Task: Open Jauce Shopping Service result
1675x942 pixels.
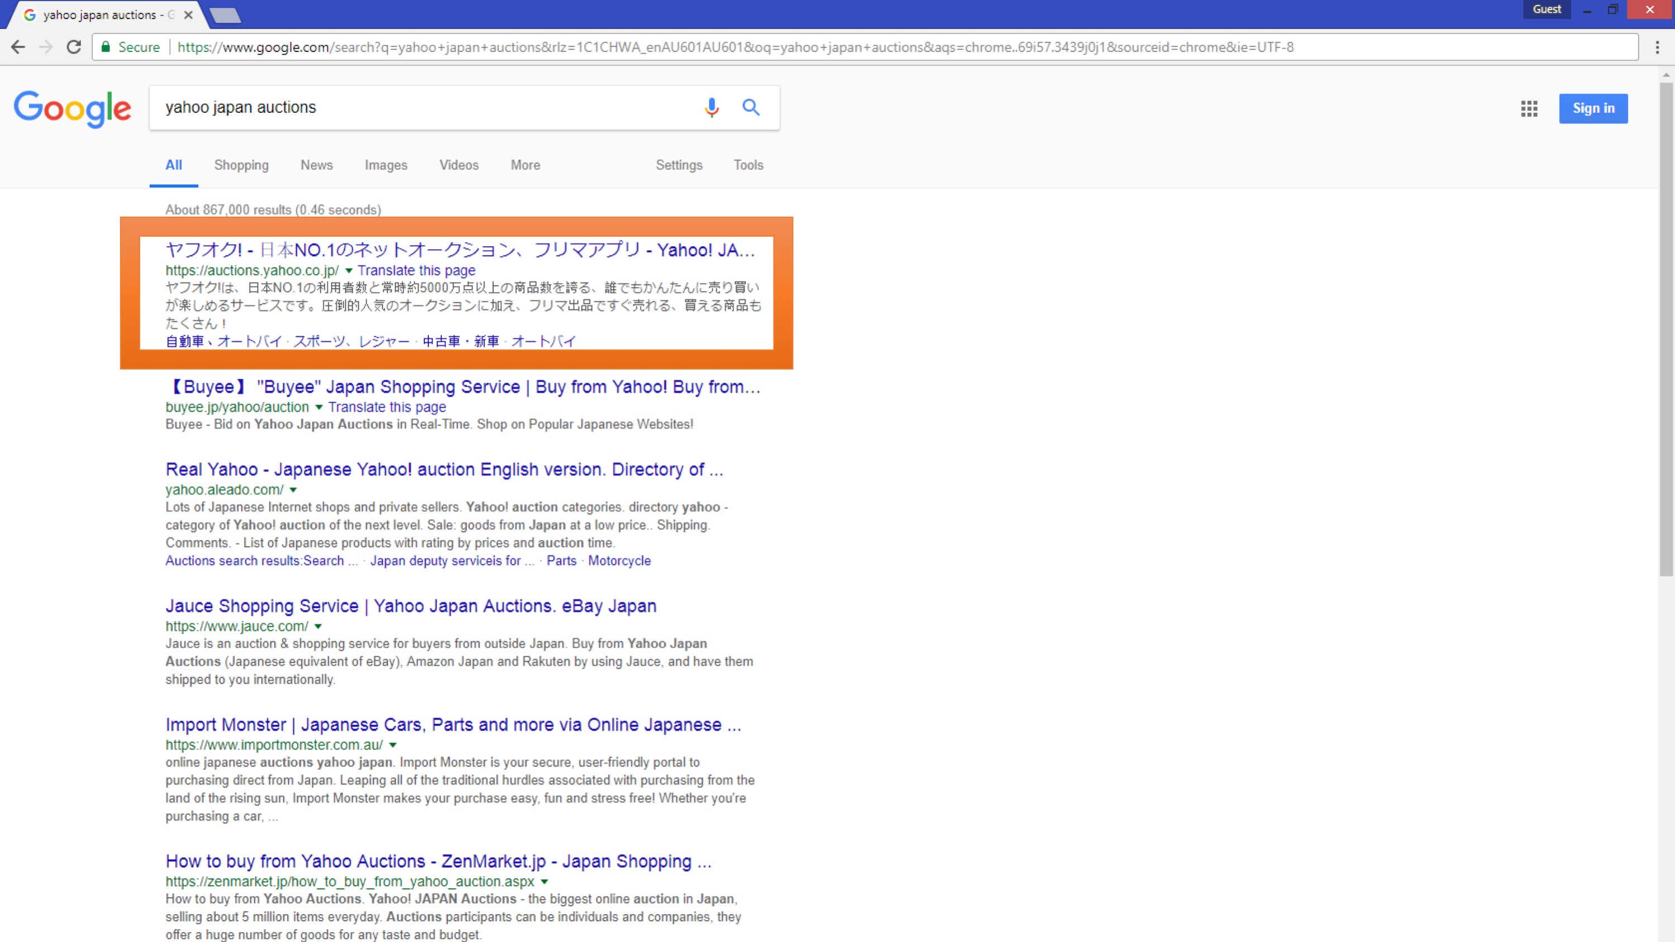Action: [x=411, y=606]
